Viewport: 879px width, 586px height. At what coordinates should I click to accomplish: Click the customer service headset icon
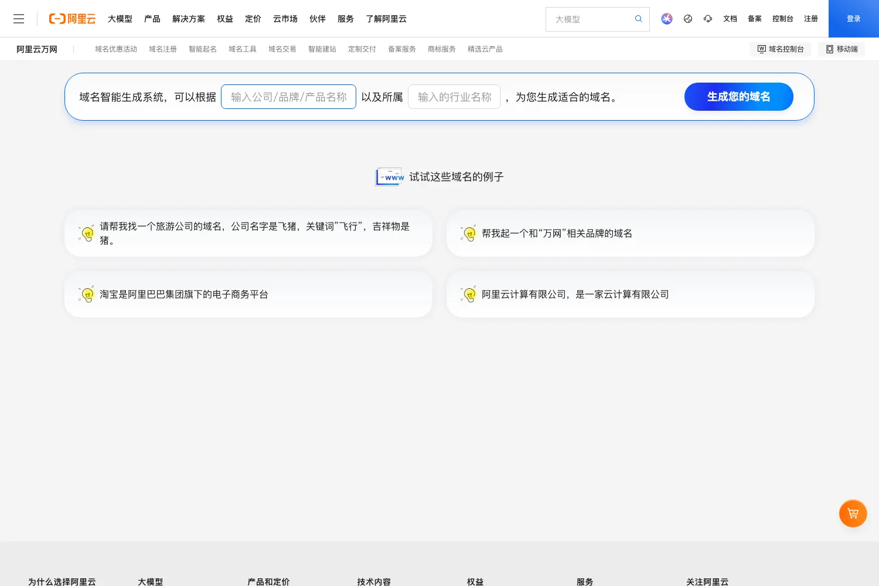[x=708, y=19]
